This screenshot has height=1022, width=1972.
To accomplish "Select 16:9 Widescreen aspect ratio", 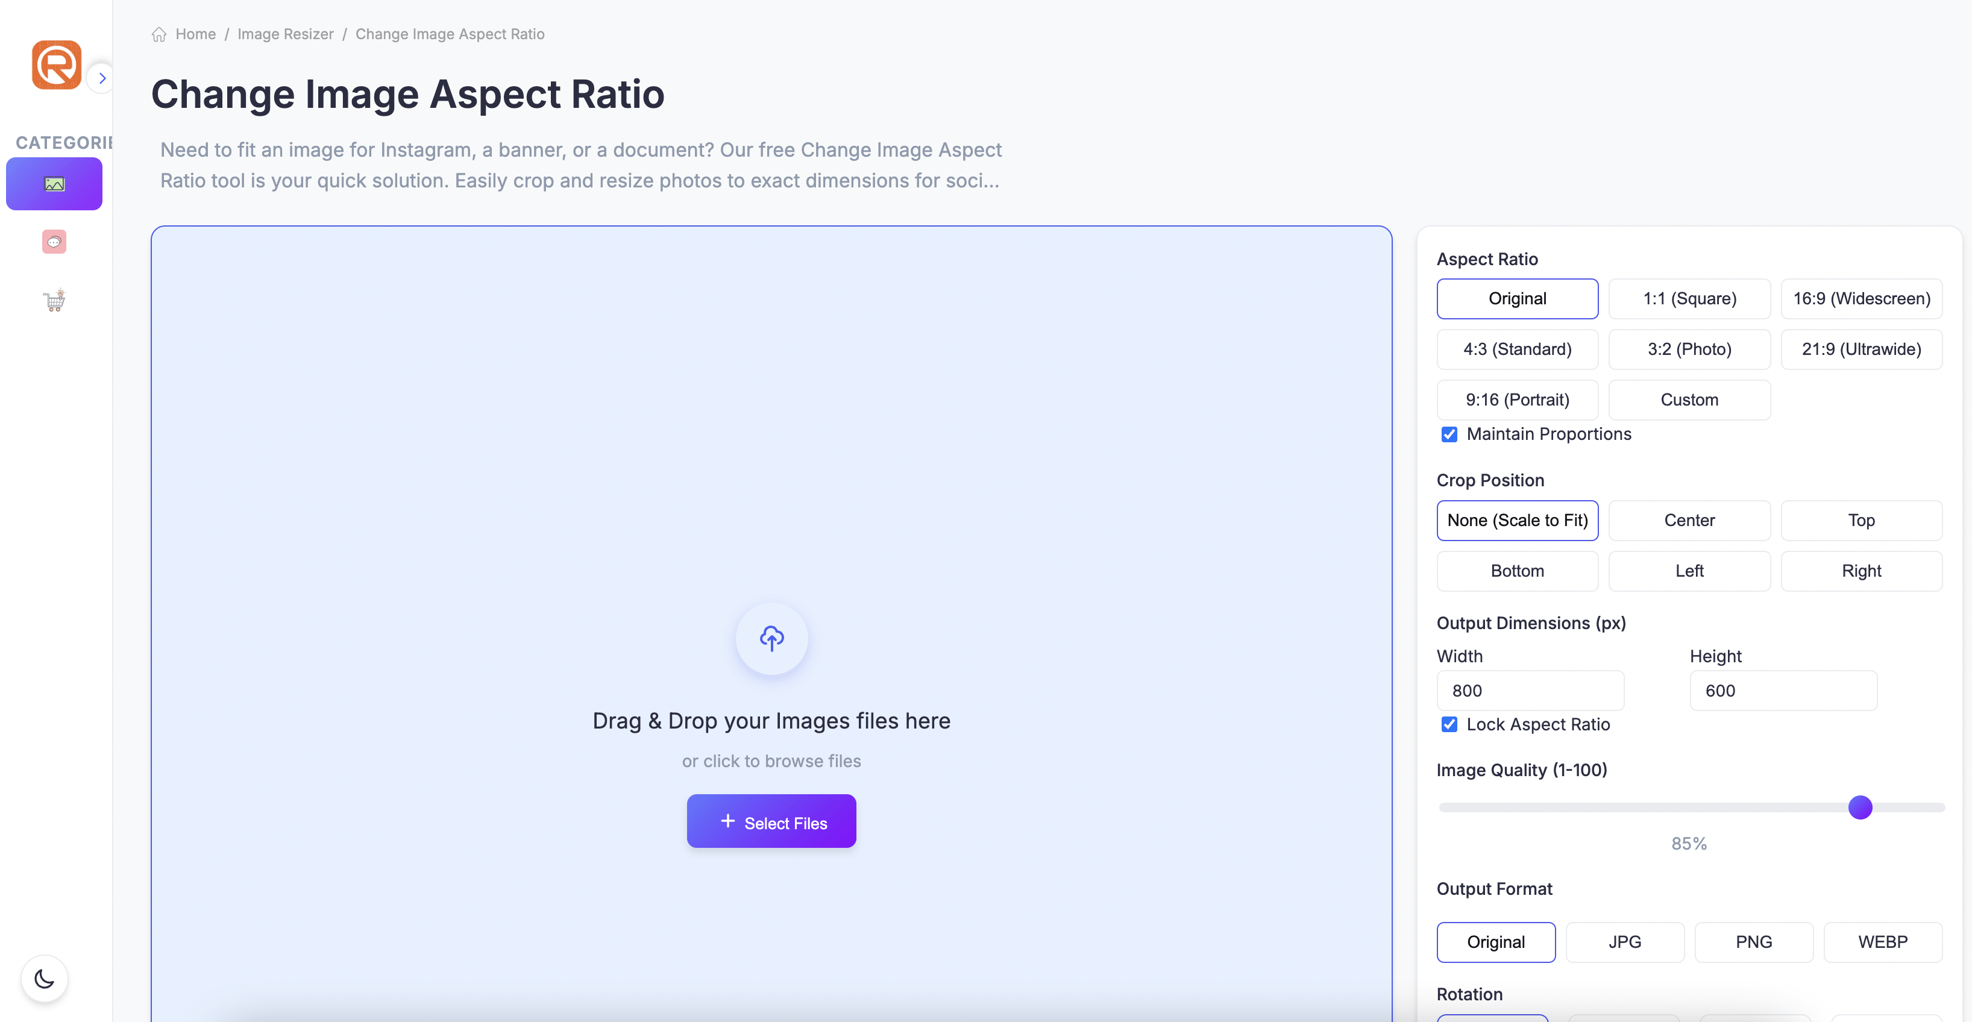I will [1862, 298].
